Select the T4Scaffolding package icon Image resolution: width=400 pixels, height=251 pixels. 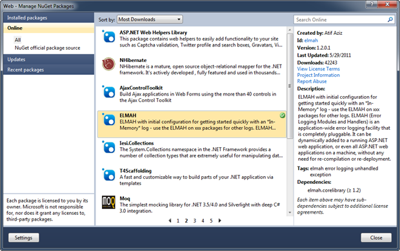pyautogui.click(x=109, y=175)
